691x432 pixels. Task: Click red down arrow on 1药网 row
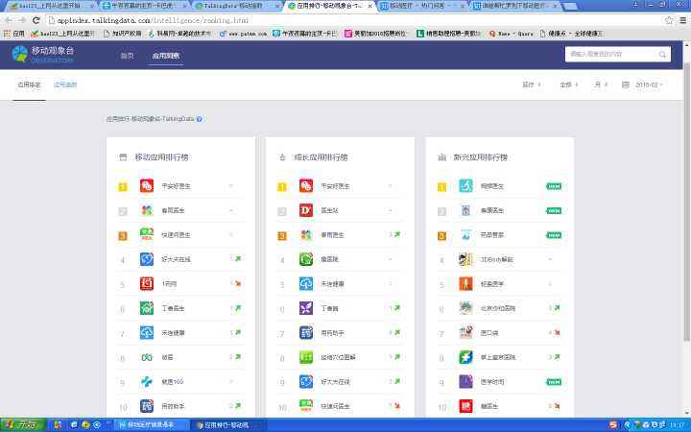click(x=238, y=284)
